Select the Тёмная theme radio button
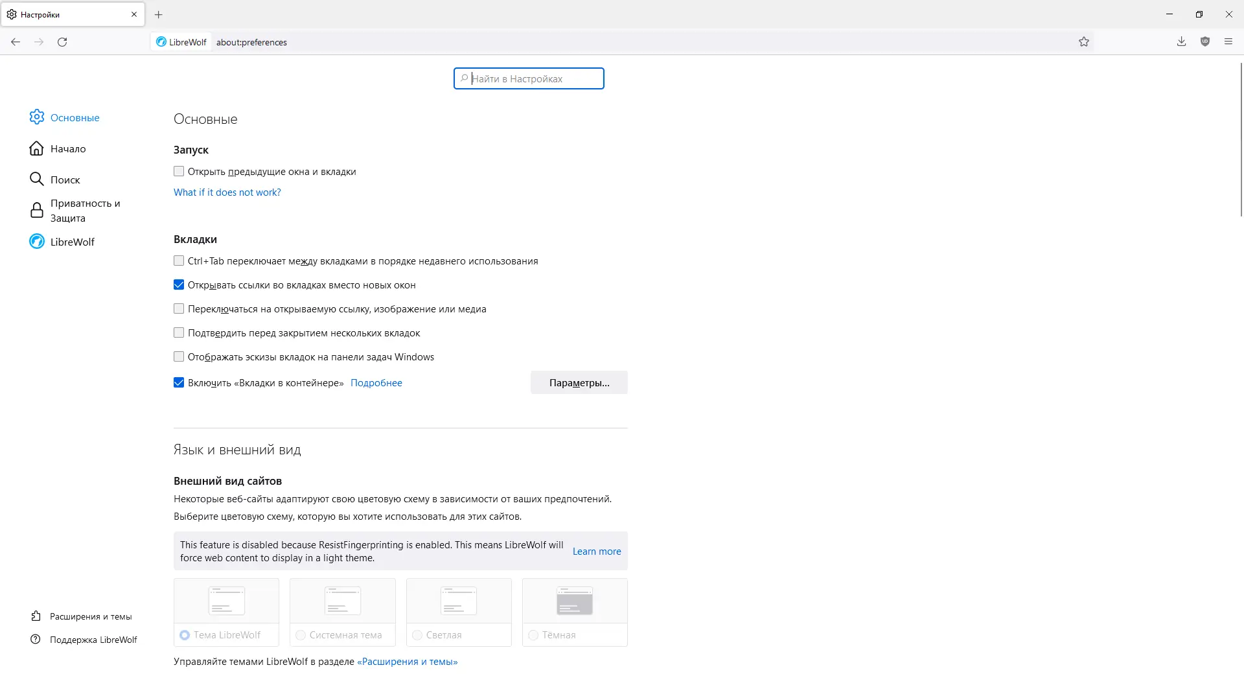The height and width of the screenshot is (674, 1244). pyautogui.click(x=533, y=635)
